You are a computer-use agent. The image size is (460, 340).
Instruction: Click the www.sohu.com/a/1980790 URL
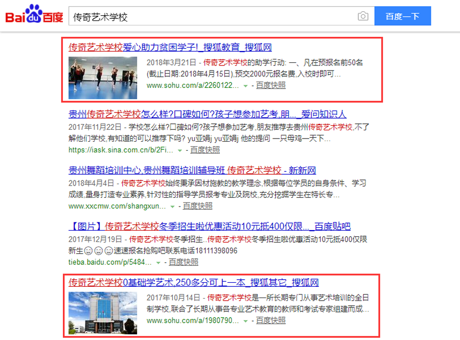pos(193,321)
